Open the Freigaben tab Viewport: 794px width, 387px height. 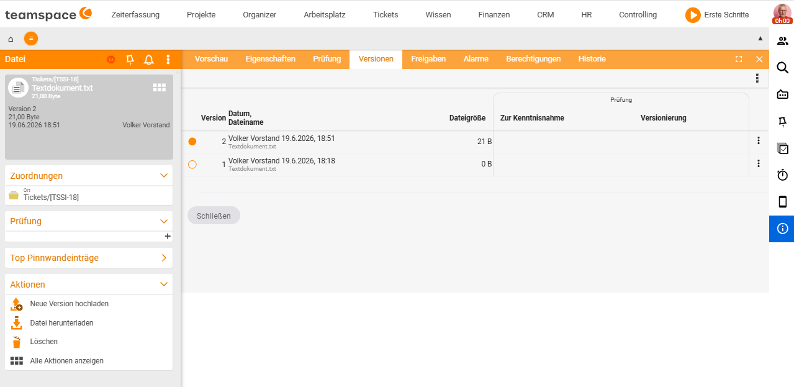pos(428,59)
